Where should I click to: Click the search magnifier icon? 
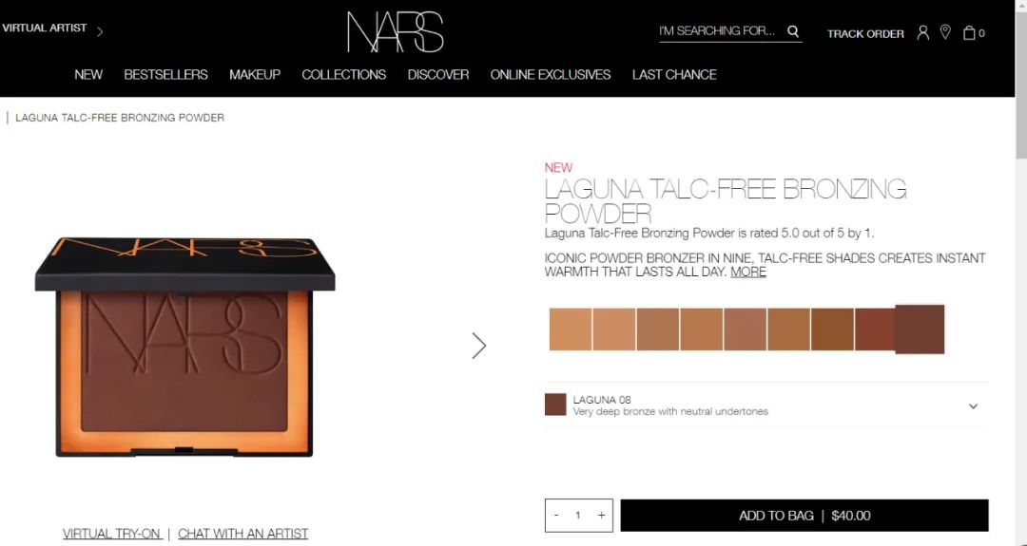click(792, 30)
